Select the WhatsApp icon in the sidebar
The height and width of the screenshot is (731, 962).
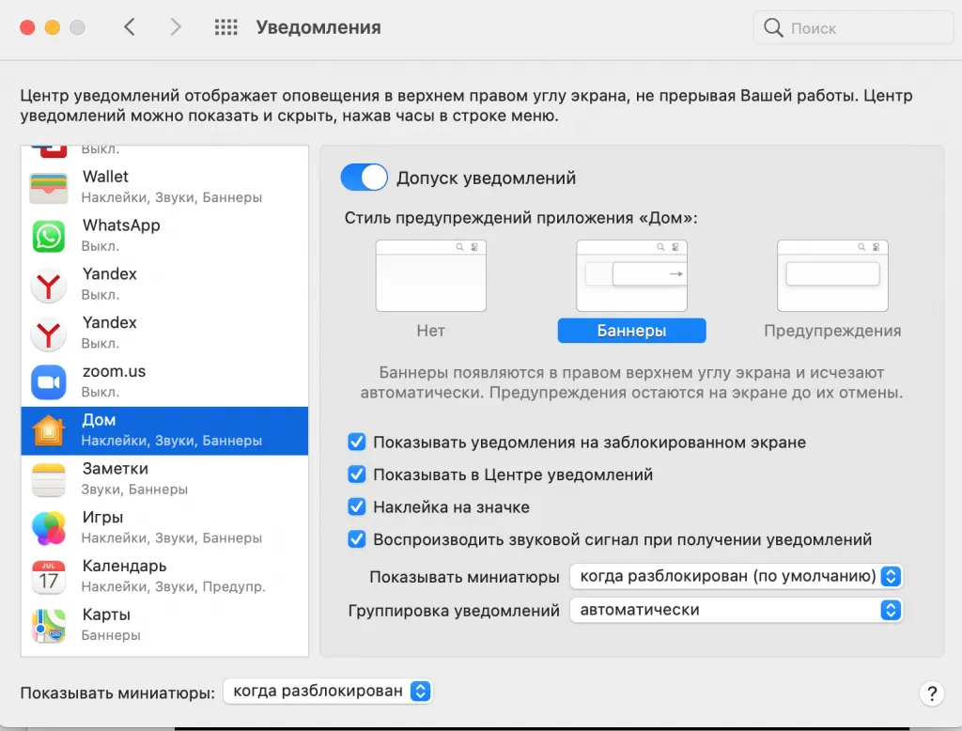pyautogui.click(x=49, y=236)
